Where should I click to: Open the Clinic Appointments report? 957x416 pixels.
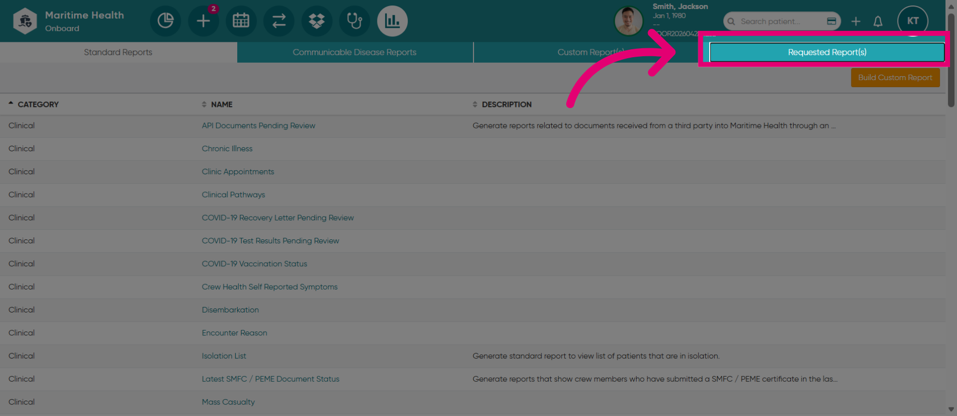[238, 172]
